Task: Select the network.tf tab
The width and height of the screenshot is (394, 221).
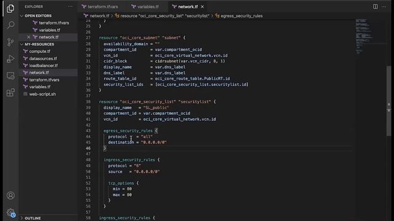Action: (x=188, y=7)
